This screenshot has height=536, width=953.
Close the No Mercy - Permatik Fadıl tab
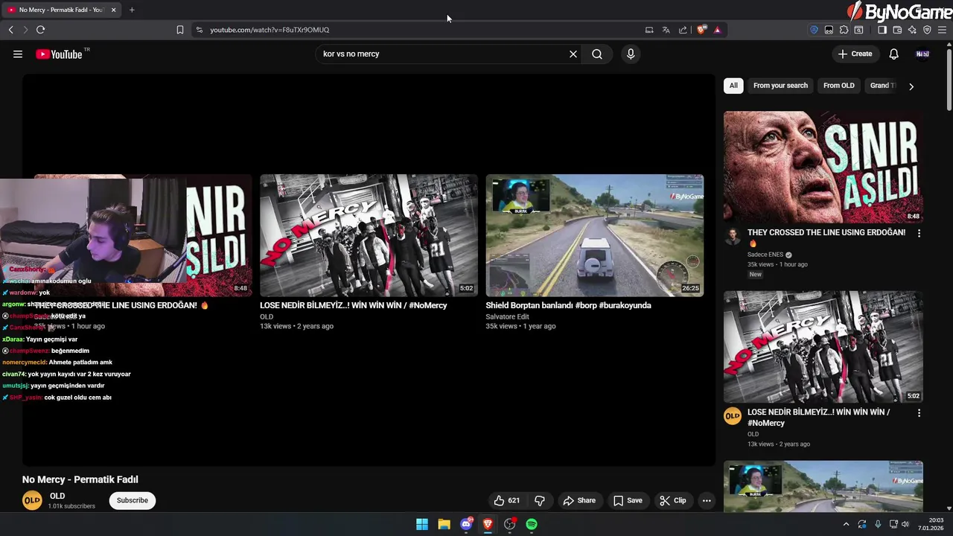113,10
